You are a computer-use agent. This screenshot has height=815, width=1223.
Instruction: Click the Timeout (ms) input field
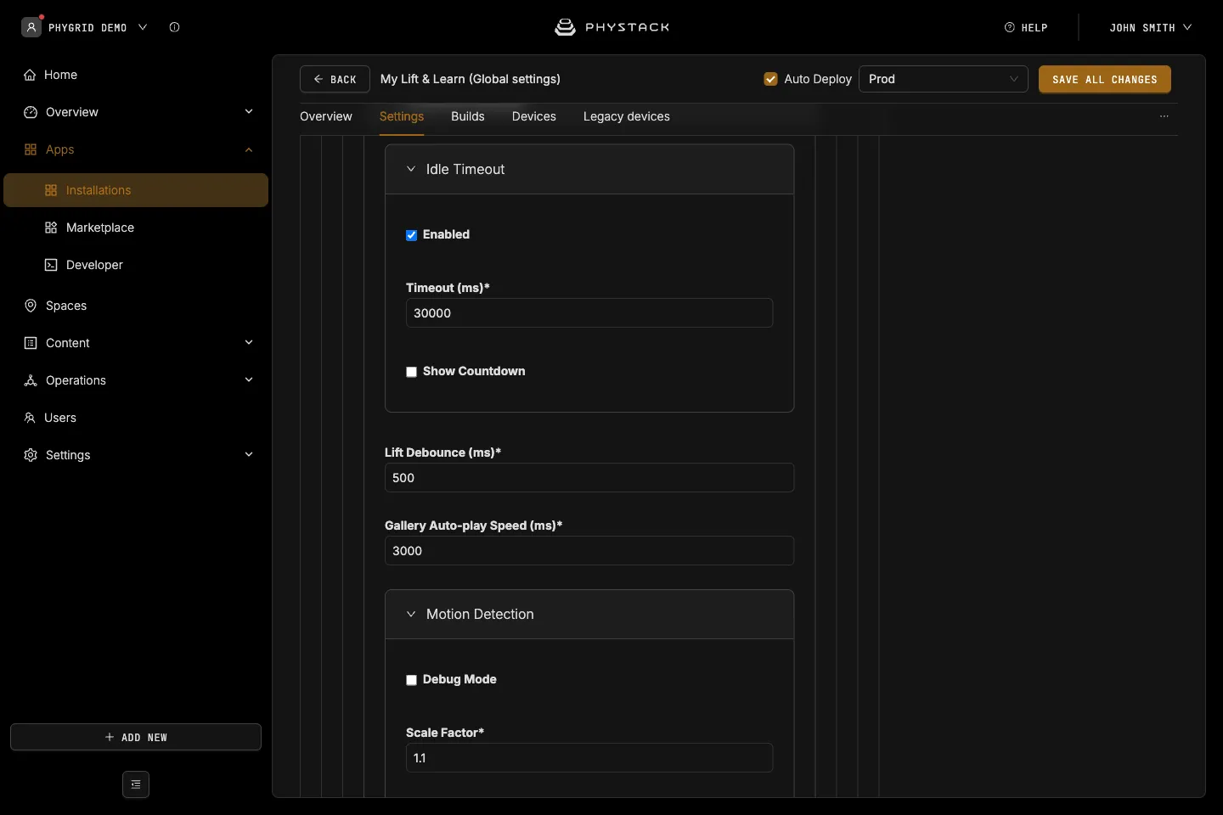pyautogui.click(x=589, y=312)
